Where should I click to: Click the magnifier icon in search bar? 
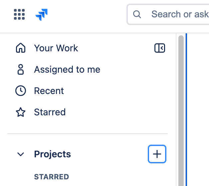click(x=137, y=14)
